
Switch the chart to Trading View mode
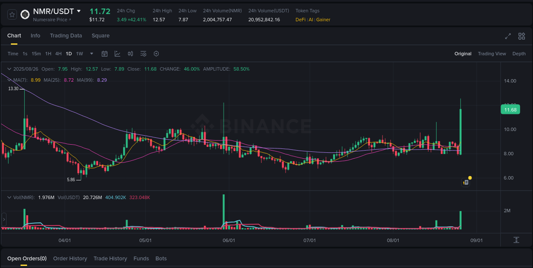click(492, 54)
